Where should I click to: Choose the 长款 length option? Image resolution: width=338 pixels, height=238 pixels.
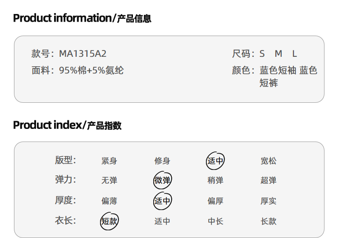pyautogui.click(x=268, y=221)
